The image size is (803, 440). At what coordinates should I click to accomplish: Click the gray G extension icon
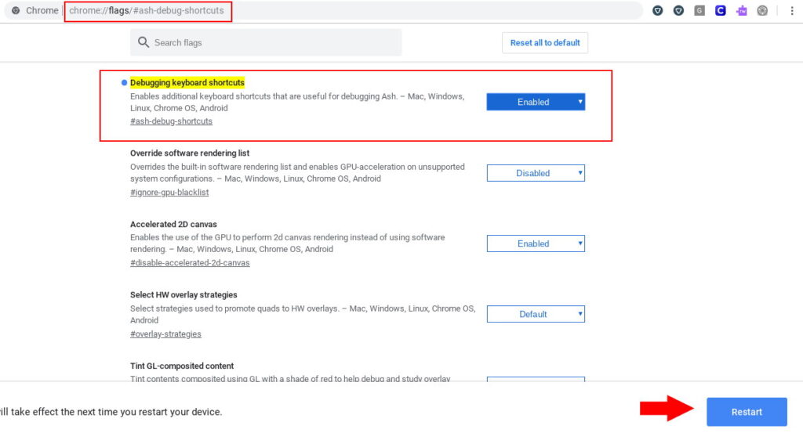(x=699, y=11)
